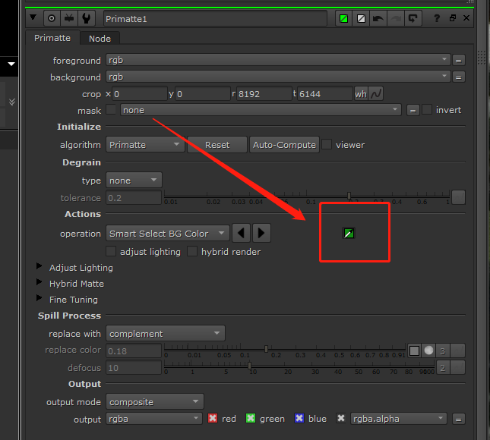This screenshot has height=440, width=490.
Task: Open the output mode composite dropdown
Action: [155, 401]
